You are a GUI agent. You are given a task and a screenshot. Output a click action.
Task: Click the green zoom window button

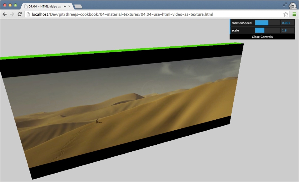tap(15, 5)
